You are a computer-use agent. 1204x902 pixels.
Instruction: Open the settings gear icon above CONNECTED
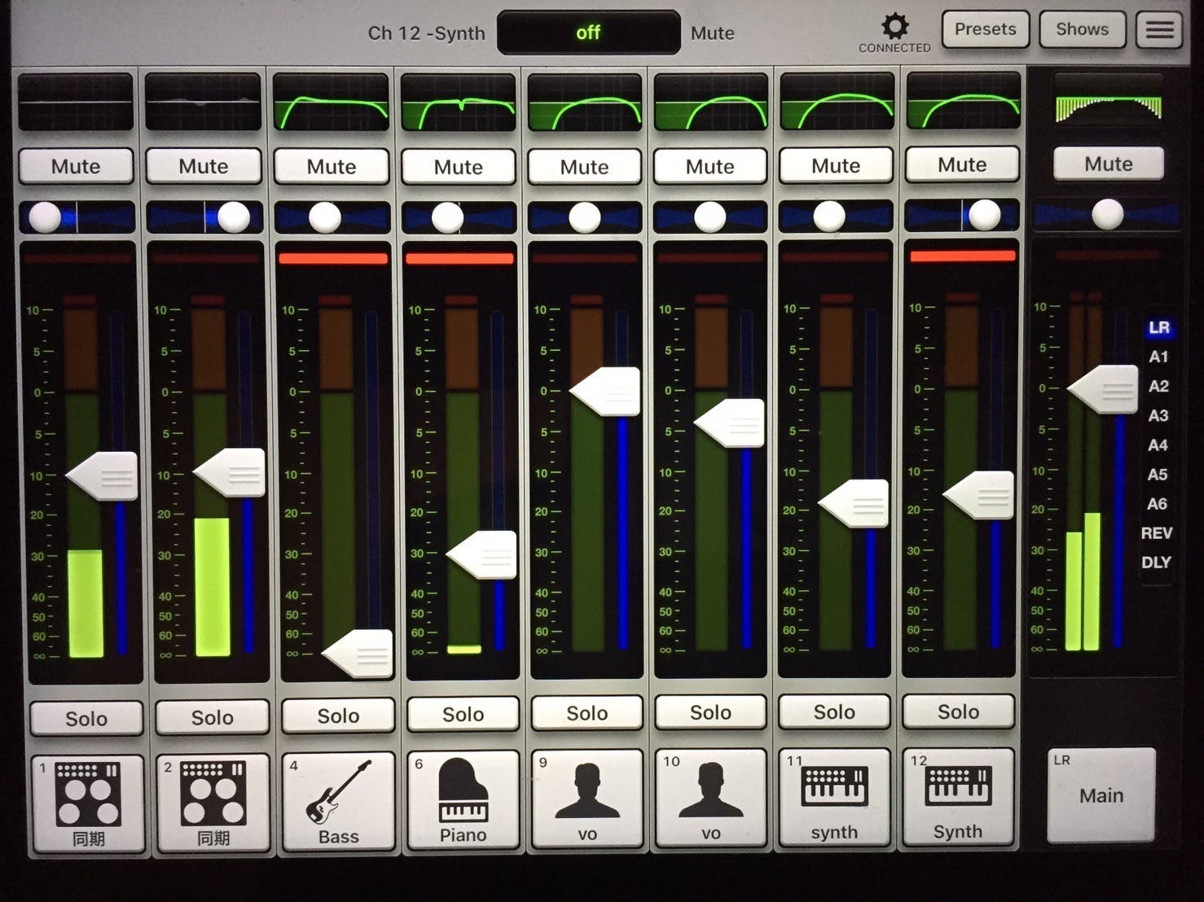click(x=894, y=26)
